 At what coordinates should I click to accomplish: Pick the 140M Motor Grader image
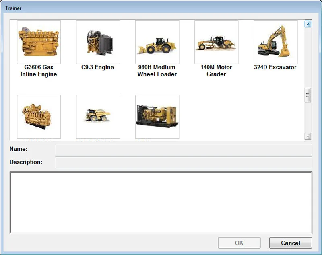coord(216,42)
